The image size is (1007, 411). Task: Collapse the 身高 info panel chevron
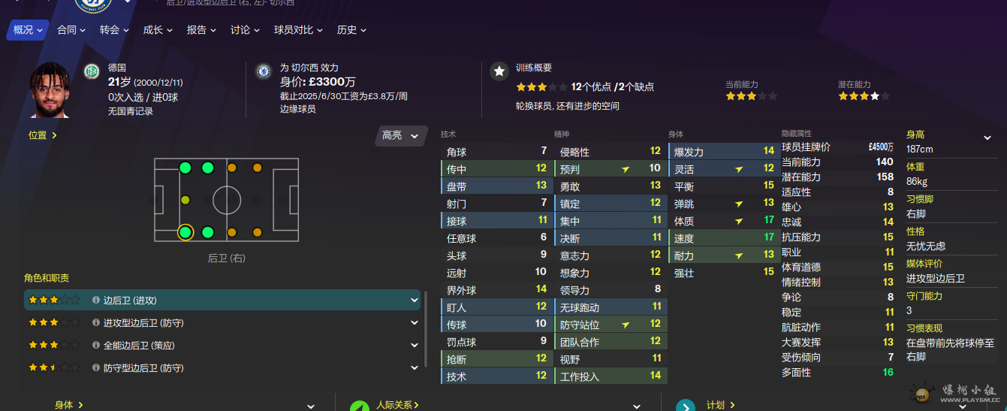987,138
